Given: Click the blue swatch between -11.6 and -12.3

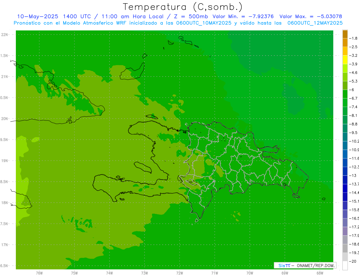Looking at the screenshot, I should [345, 163].
